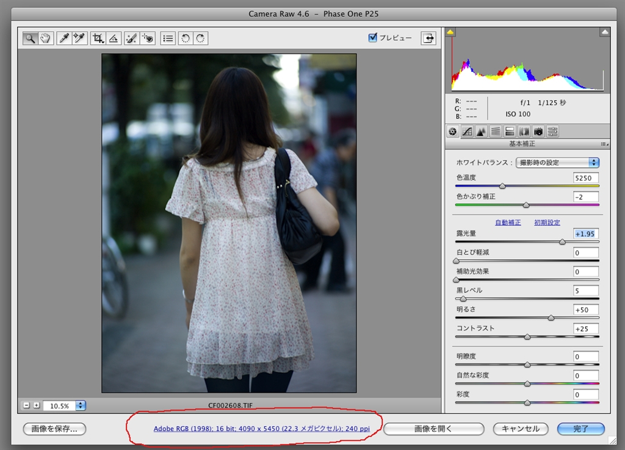Open the zoom level dropdown
This screenshot has height=450, width=625.
coord(81,405)
